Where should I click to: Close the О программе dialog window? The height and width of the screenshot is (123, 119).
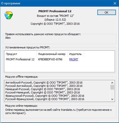coord(115,3)
